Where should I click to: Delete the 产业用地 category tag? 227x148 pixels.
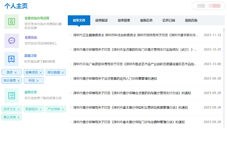click(63, 109)
